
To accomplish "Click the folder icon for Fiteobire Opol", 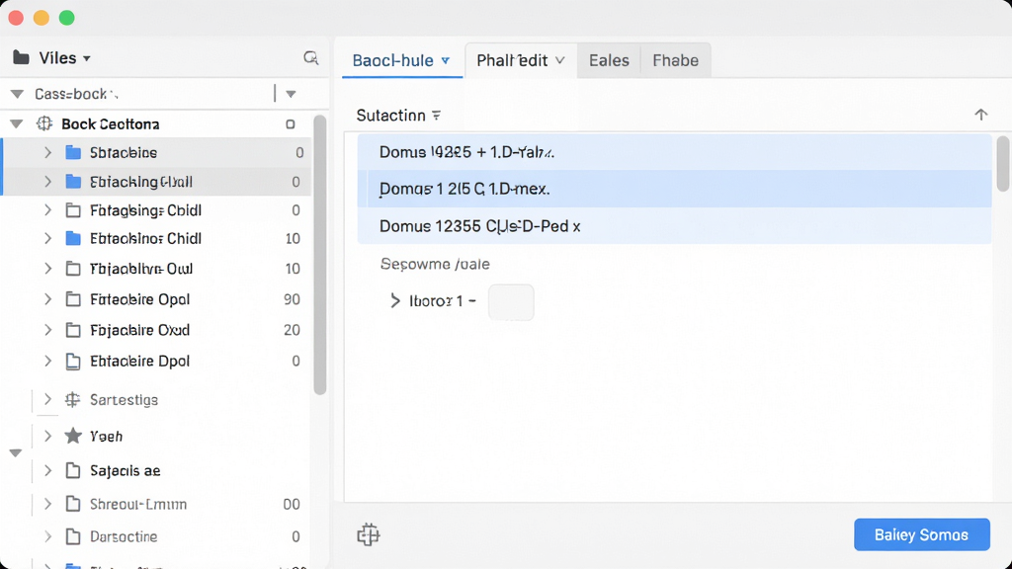I will [x=73, y=299].
